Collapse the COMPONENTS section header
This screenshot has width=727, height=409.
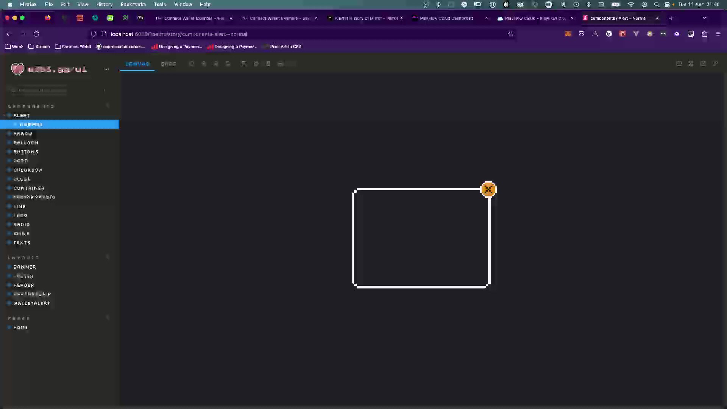31,106
